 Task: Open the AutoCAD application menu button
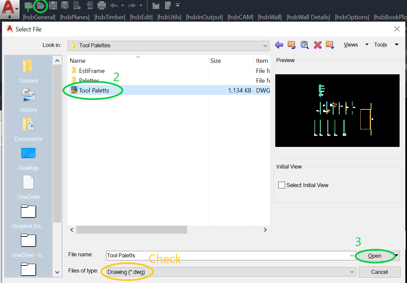9,9
